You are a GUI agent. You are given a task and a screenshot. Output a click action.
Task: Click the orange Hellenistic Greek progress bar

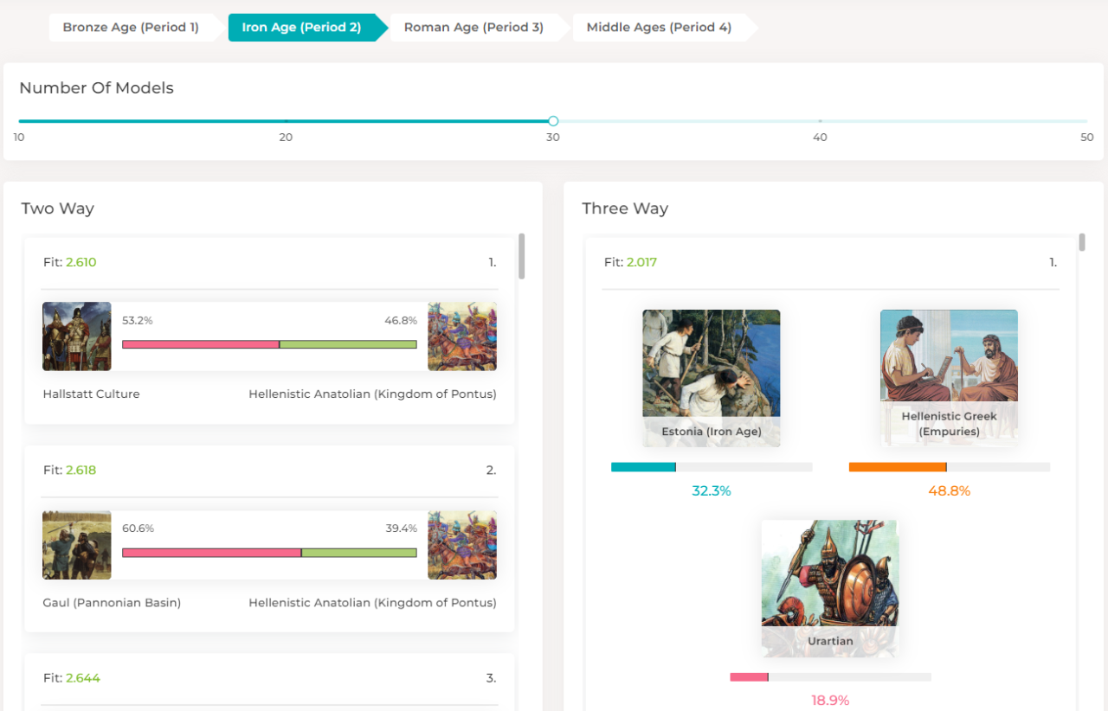[898, 467]
